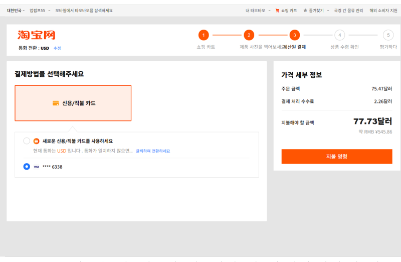Open the 엄럼프55 account dropdown
Screen dimensions: 401x262
[40, 11]
